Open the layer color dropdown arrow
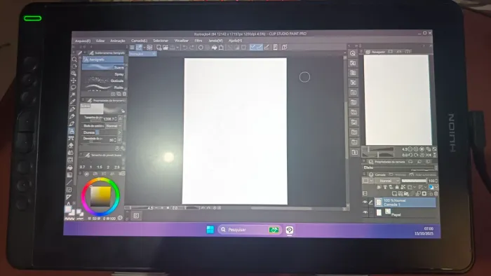Screen dimensions: 491x276 point(436,187)
